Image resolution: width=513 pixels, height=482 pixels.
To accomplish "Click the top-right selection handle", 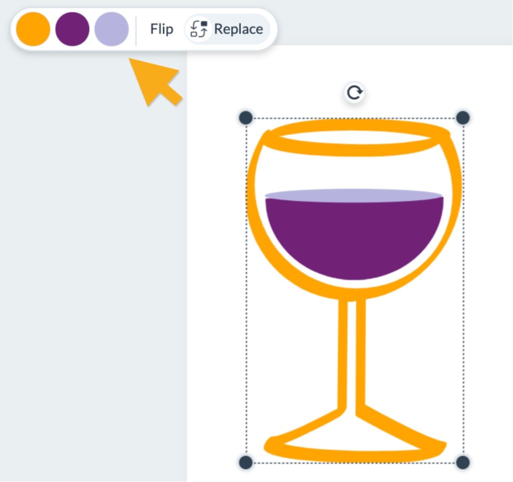I will (x=463, y=116).
